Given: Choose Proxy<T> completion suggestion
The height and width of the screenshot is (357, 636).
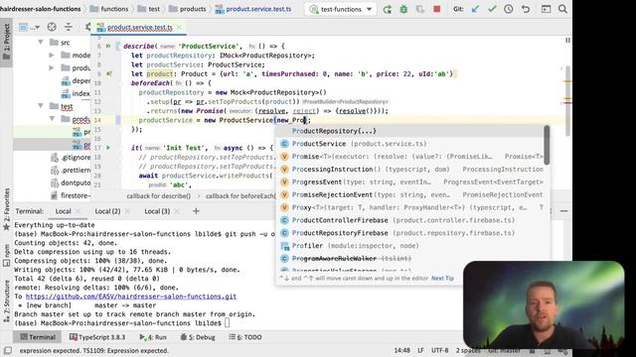Looking at the screenshot, I should (x=409, y=207).
